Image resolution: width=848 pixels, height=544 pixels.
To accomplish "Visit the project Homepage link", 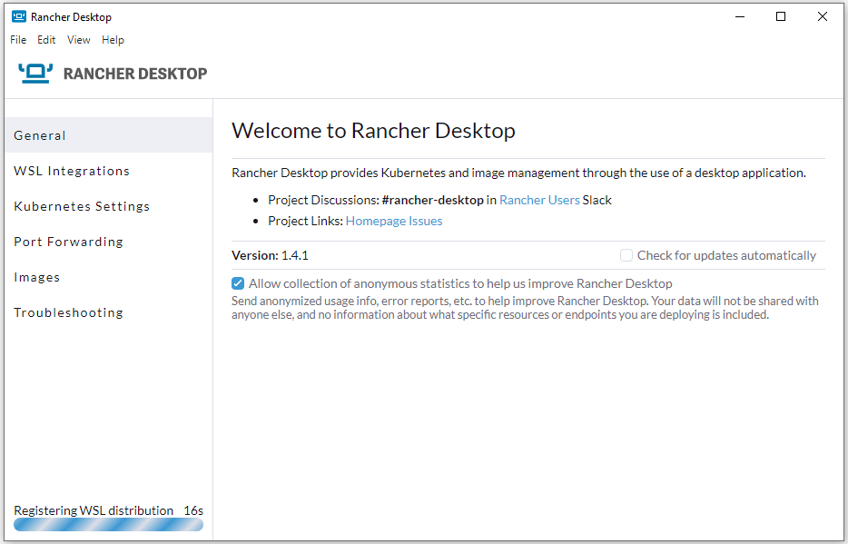I will tap(375, 221).
